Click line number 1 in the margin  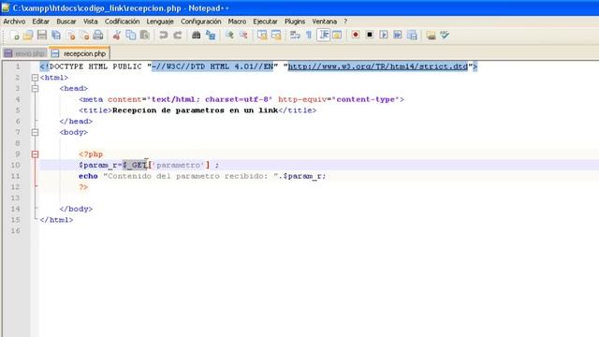(18, 66)
